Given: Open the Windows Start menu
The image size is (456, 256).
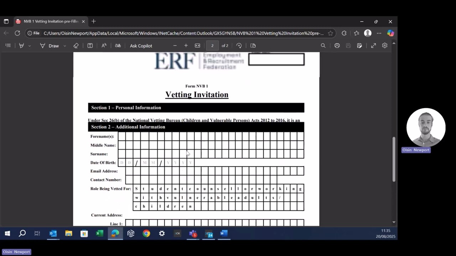Looking at the screenshot, I should [7, 234].
